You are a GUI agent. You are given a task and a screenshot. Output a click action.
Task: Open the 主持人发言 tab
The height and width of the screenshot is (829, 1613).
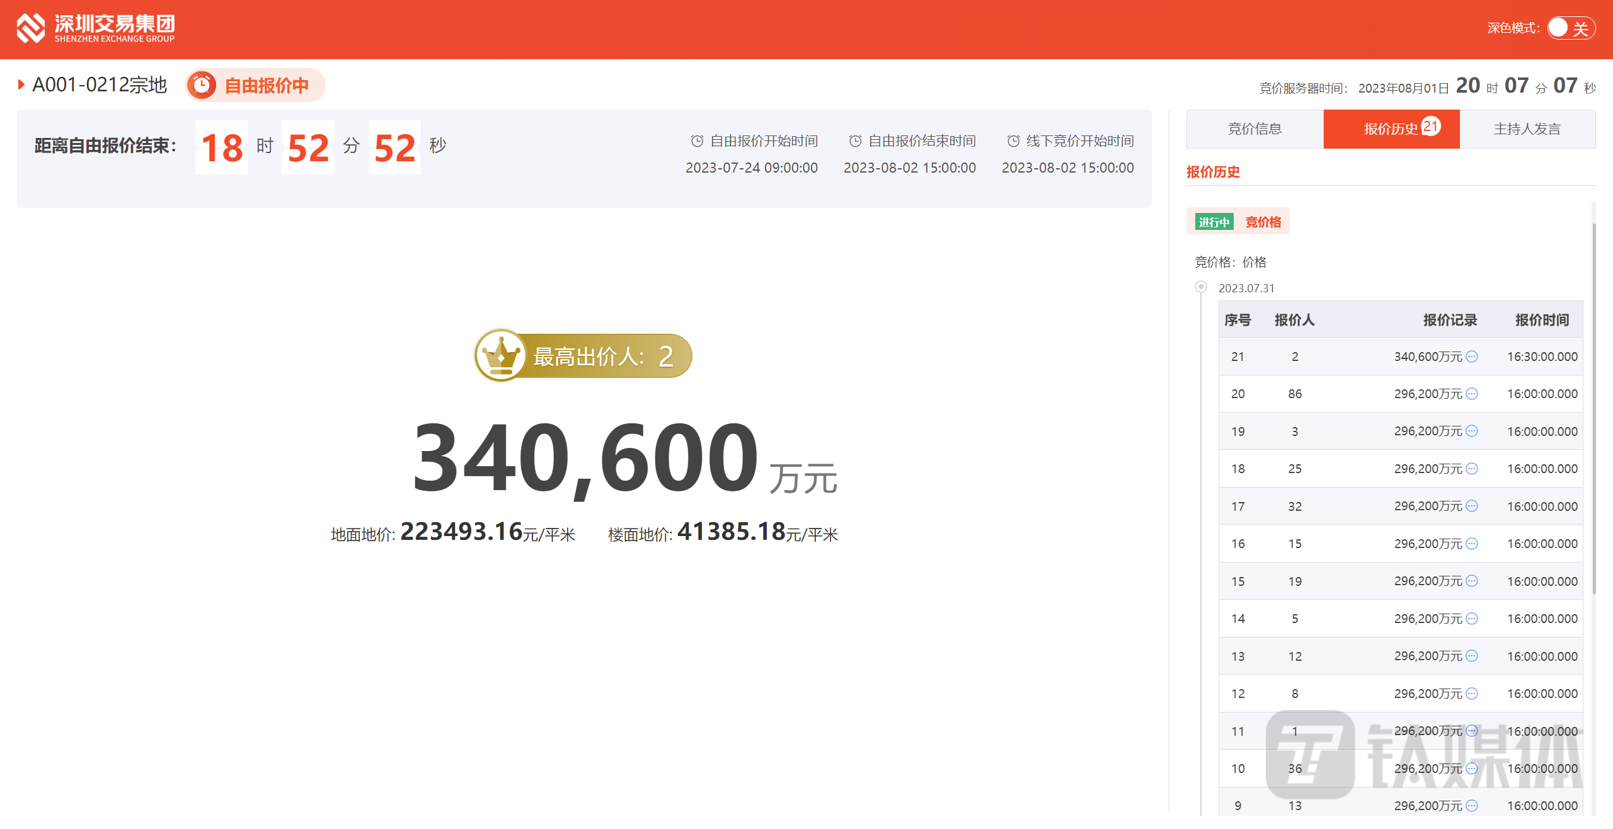click(1527, 129)
